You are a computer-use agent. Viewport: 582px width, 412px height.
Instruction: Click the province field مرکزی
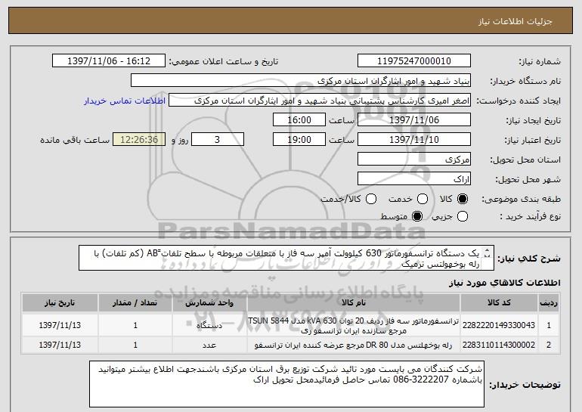[x=414, y=160]
